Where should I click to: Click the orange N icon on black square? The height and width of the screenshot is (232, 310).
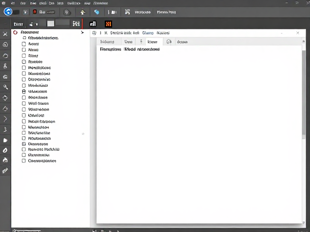click(x=108, y=24)
